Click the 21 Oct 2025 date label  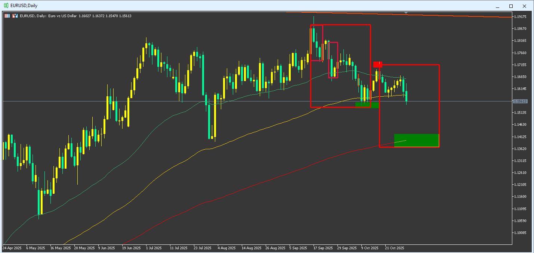point(395,248)
